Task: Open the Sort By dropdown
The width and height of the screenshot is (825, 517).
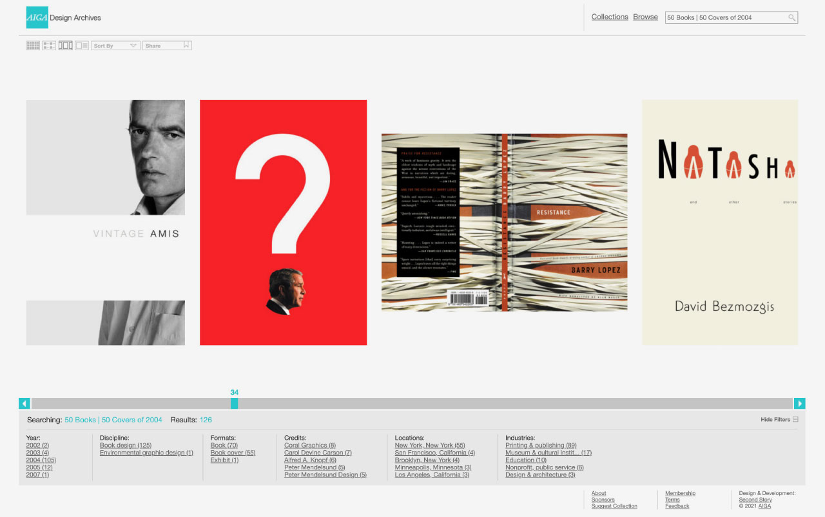Action: coord(115,46)
